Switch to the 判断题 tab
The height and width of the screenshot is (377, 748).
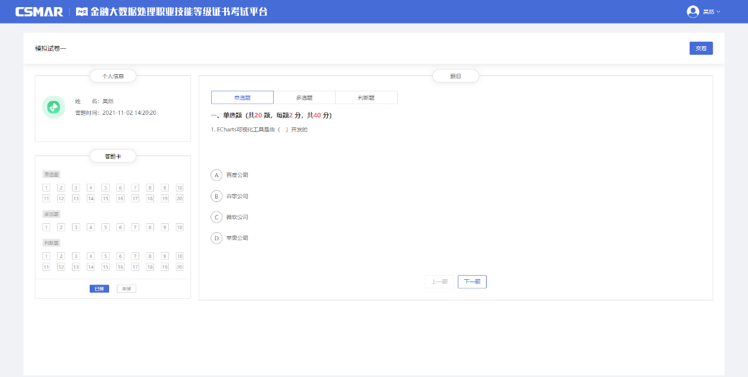point(366,98)
